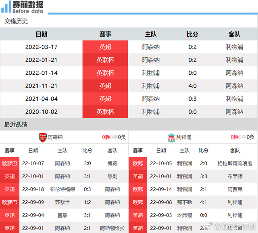Click Liverpool's 0胜0平0负 record
The height and width of the screenshot is (233, 258).
click(243, 137)
